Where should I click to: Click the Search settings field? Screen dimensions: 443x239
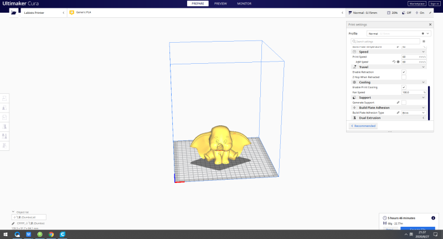point(385,41)
